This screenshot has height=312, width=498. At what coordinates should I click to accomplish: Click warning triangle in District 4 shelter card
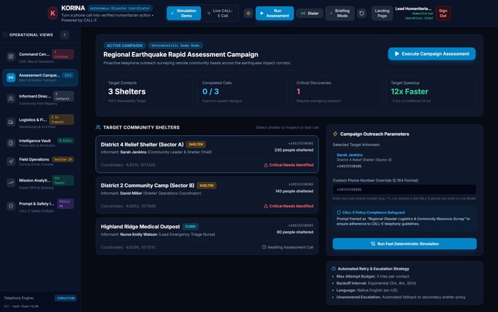[x=266, y=165]
